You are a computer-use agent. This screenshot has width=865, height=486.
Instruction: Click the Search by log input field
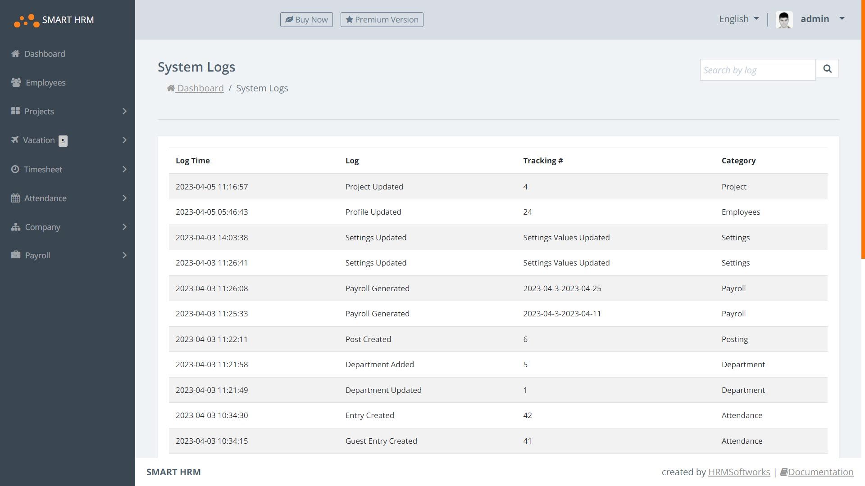[x=757, y=70]
